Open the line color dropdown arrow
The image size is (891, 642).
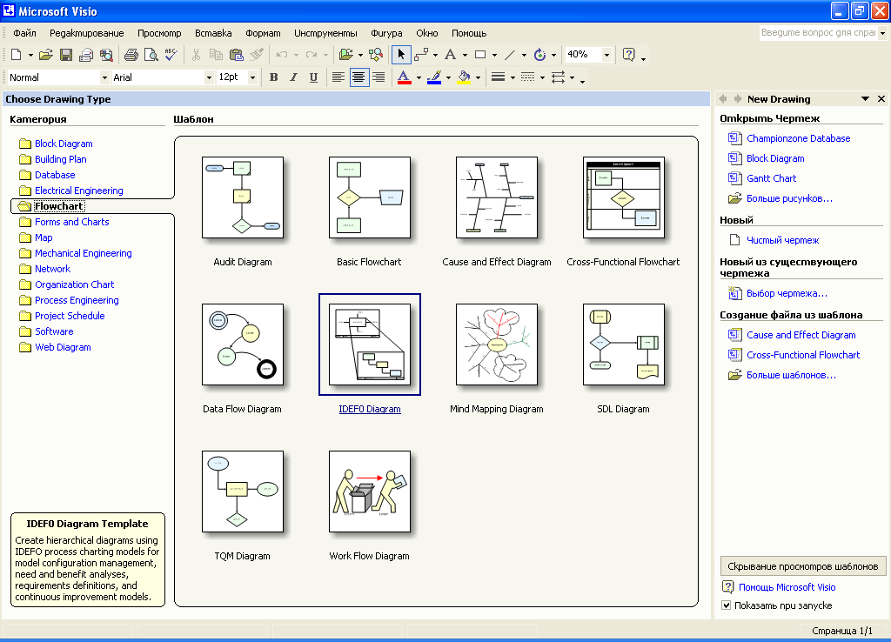[448, 77]
